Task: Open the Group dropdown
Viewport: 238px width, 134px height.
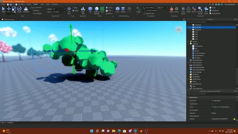Action: [109, 7]
